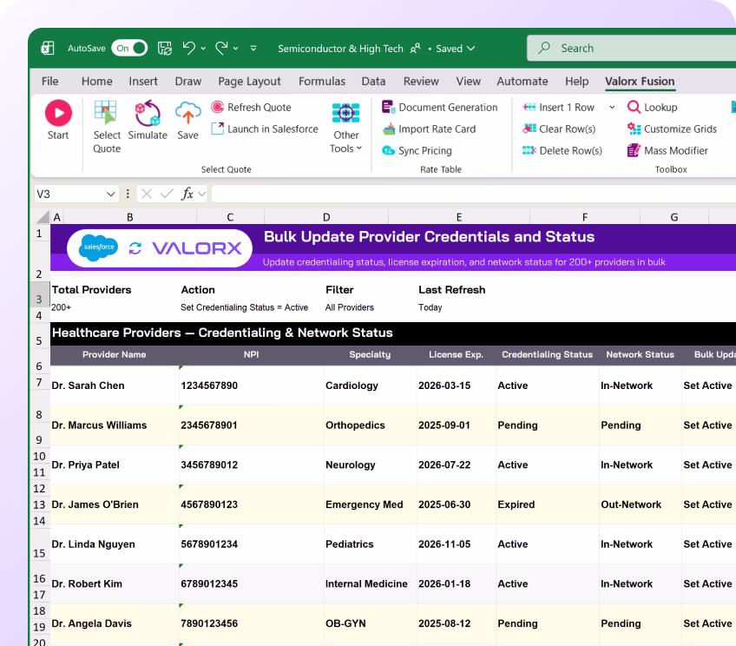This screenshot has width=736, height=646.
Task: Switch to the Data tab
Action: coord(373,82)
